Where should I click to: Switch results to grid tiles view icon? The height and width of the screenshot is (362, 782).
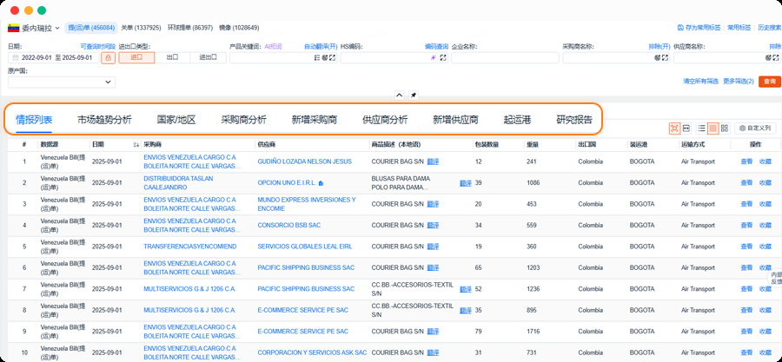pos(725,128)
